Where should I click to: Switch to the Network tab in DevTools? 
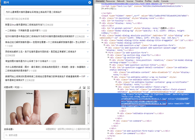tap(121, 1)
